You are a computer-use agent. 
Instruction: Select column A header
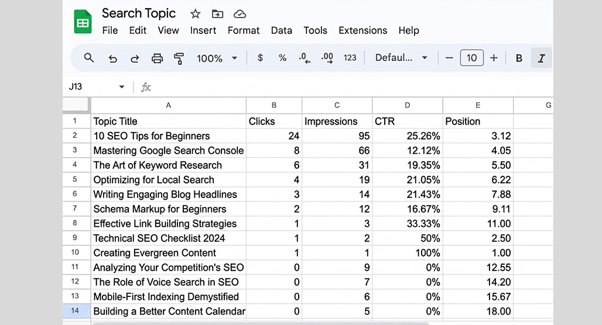tap(168, 105)
